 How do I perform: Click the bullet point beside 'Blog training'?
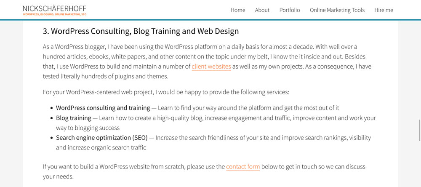52,118
